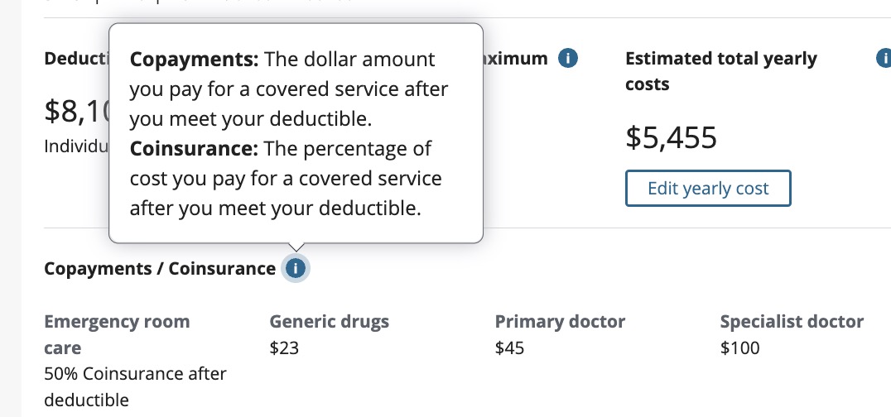
Task: Click the $100 specialist doctor copay
Action: coord(739,348)
